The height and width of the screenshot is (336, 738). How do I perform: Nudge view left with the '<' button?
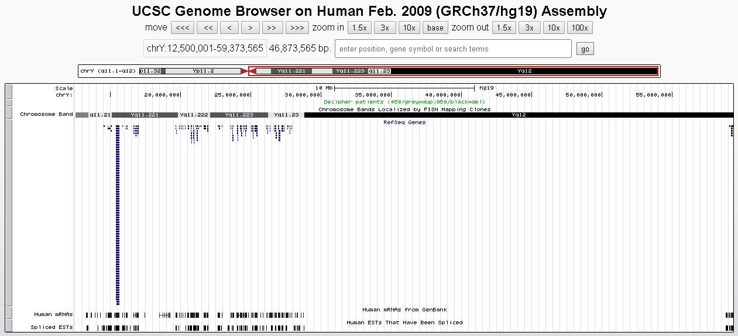coord(229,28)
